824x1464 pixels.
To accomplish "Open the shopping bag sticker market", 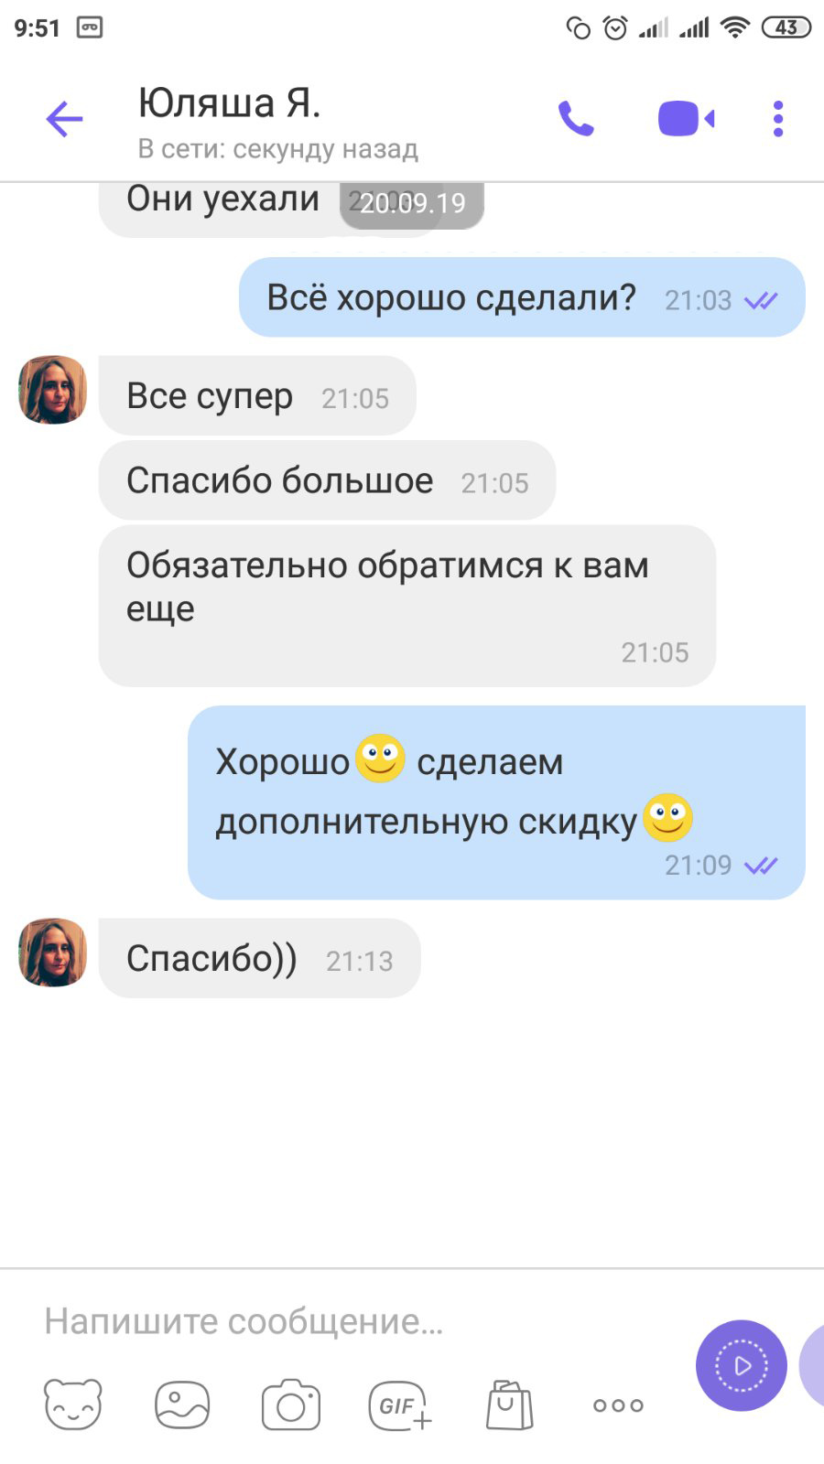I will [x=509, y=1405].
